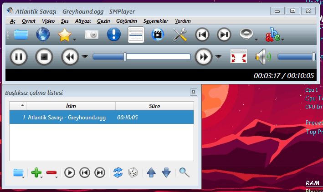The width and height of the screenshot is (323, 192).
Task: Expand the green plus add dropdown arrow
Action: coord(41,177)
